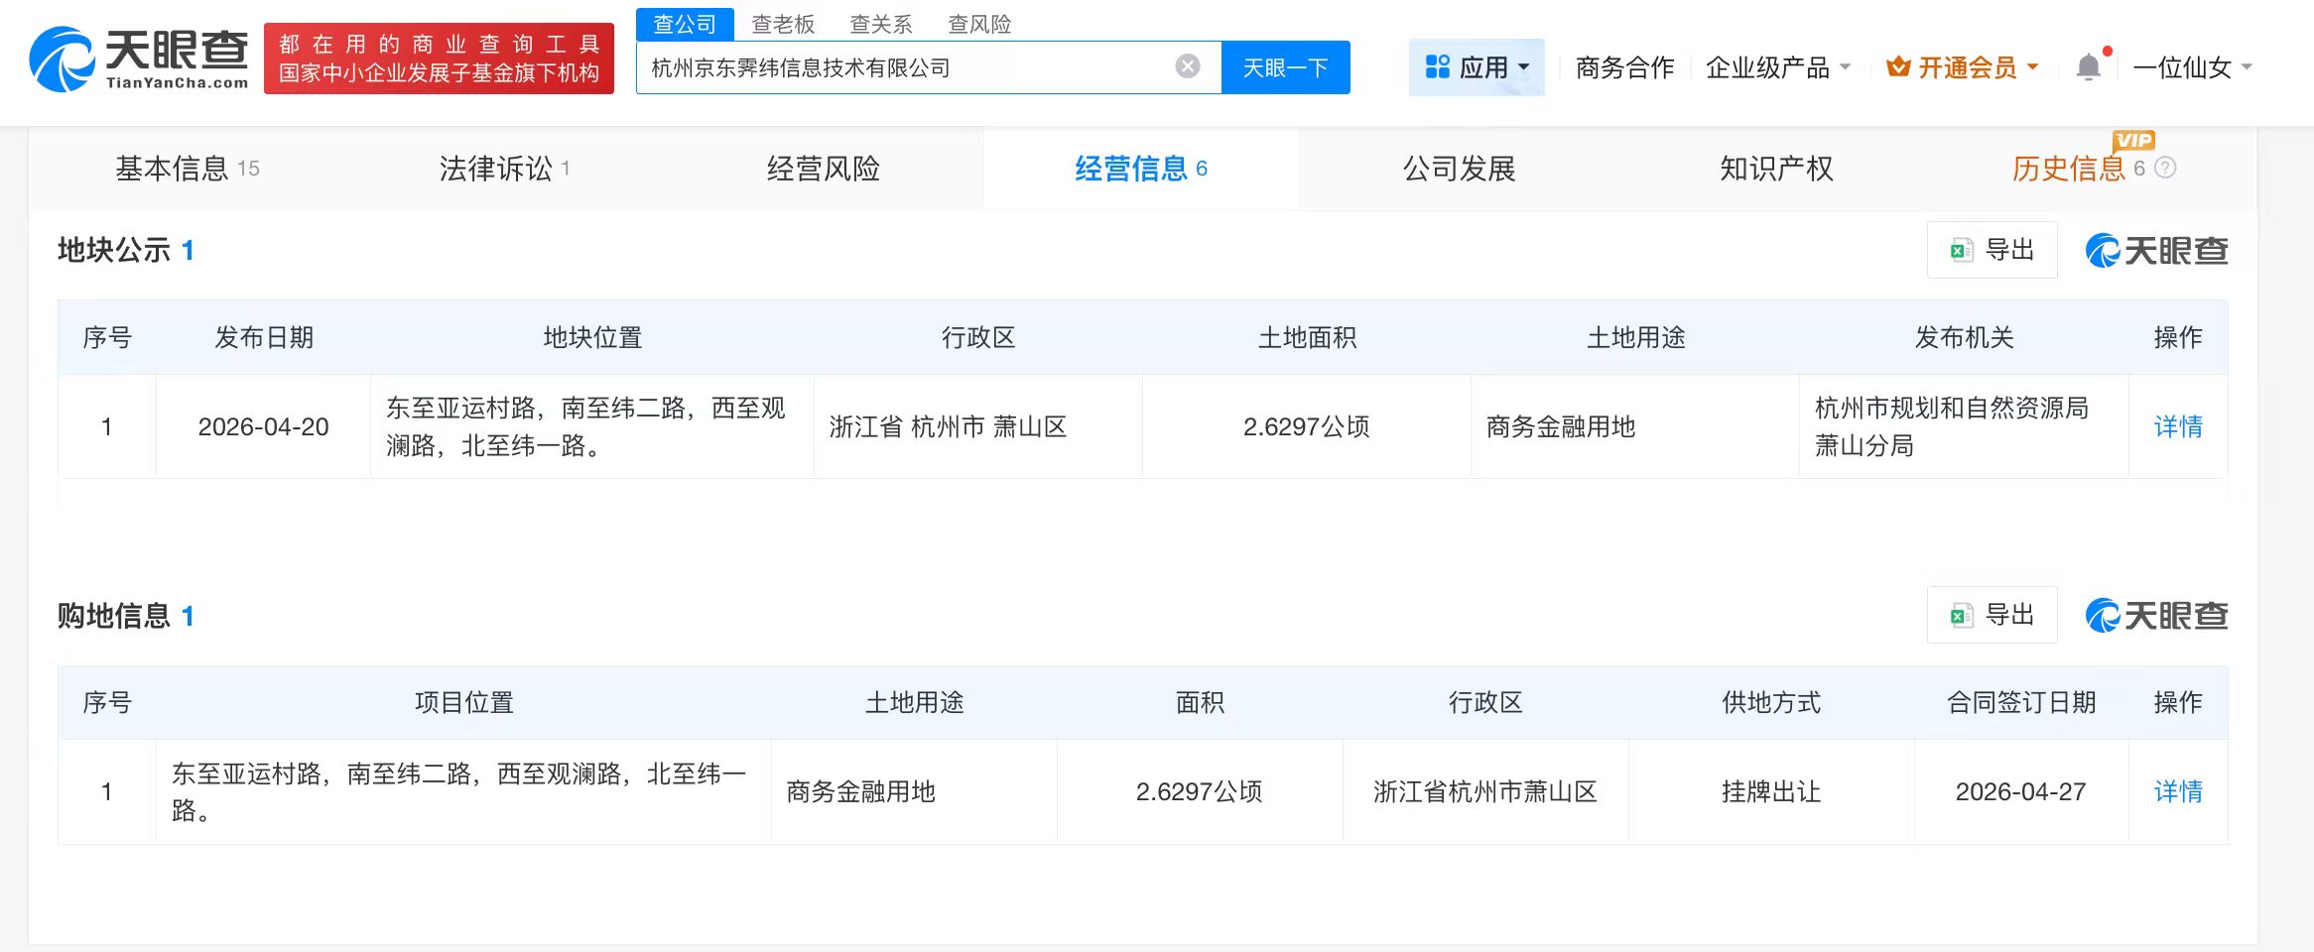
Task: Click the VIP badge above 历史信息
Action: [2133, 140]
